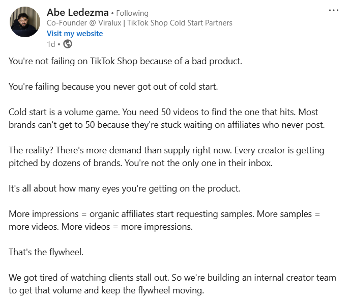The width and height of the screenshot is (350, 299).
Task: Open Abe Ledezma's profile photo
Action: click(24, 22)
